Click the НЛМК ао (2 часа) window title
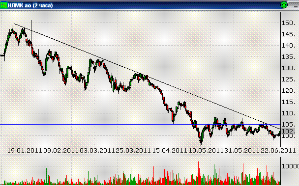The height and width of the screenshot is (186, 299). tap(30, 5)
